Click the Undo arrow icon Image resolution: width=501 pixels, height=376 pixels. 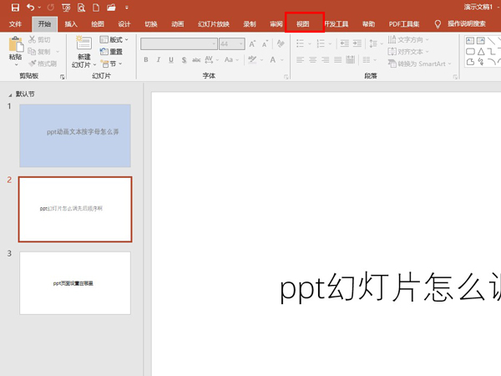[x=31, y=8]
